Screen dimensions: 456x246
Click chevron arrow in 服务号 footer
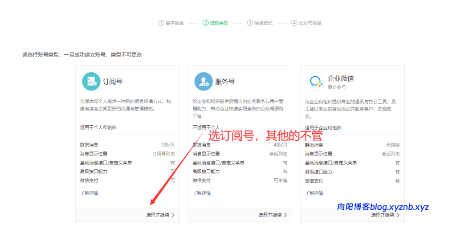coord(285,215)
